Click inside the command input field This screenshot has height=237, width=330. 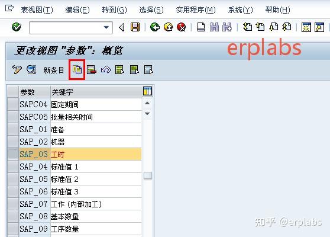coord(66,27)
